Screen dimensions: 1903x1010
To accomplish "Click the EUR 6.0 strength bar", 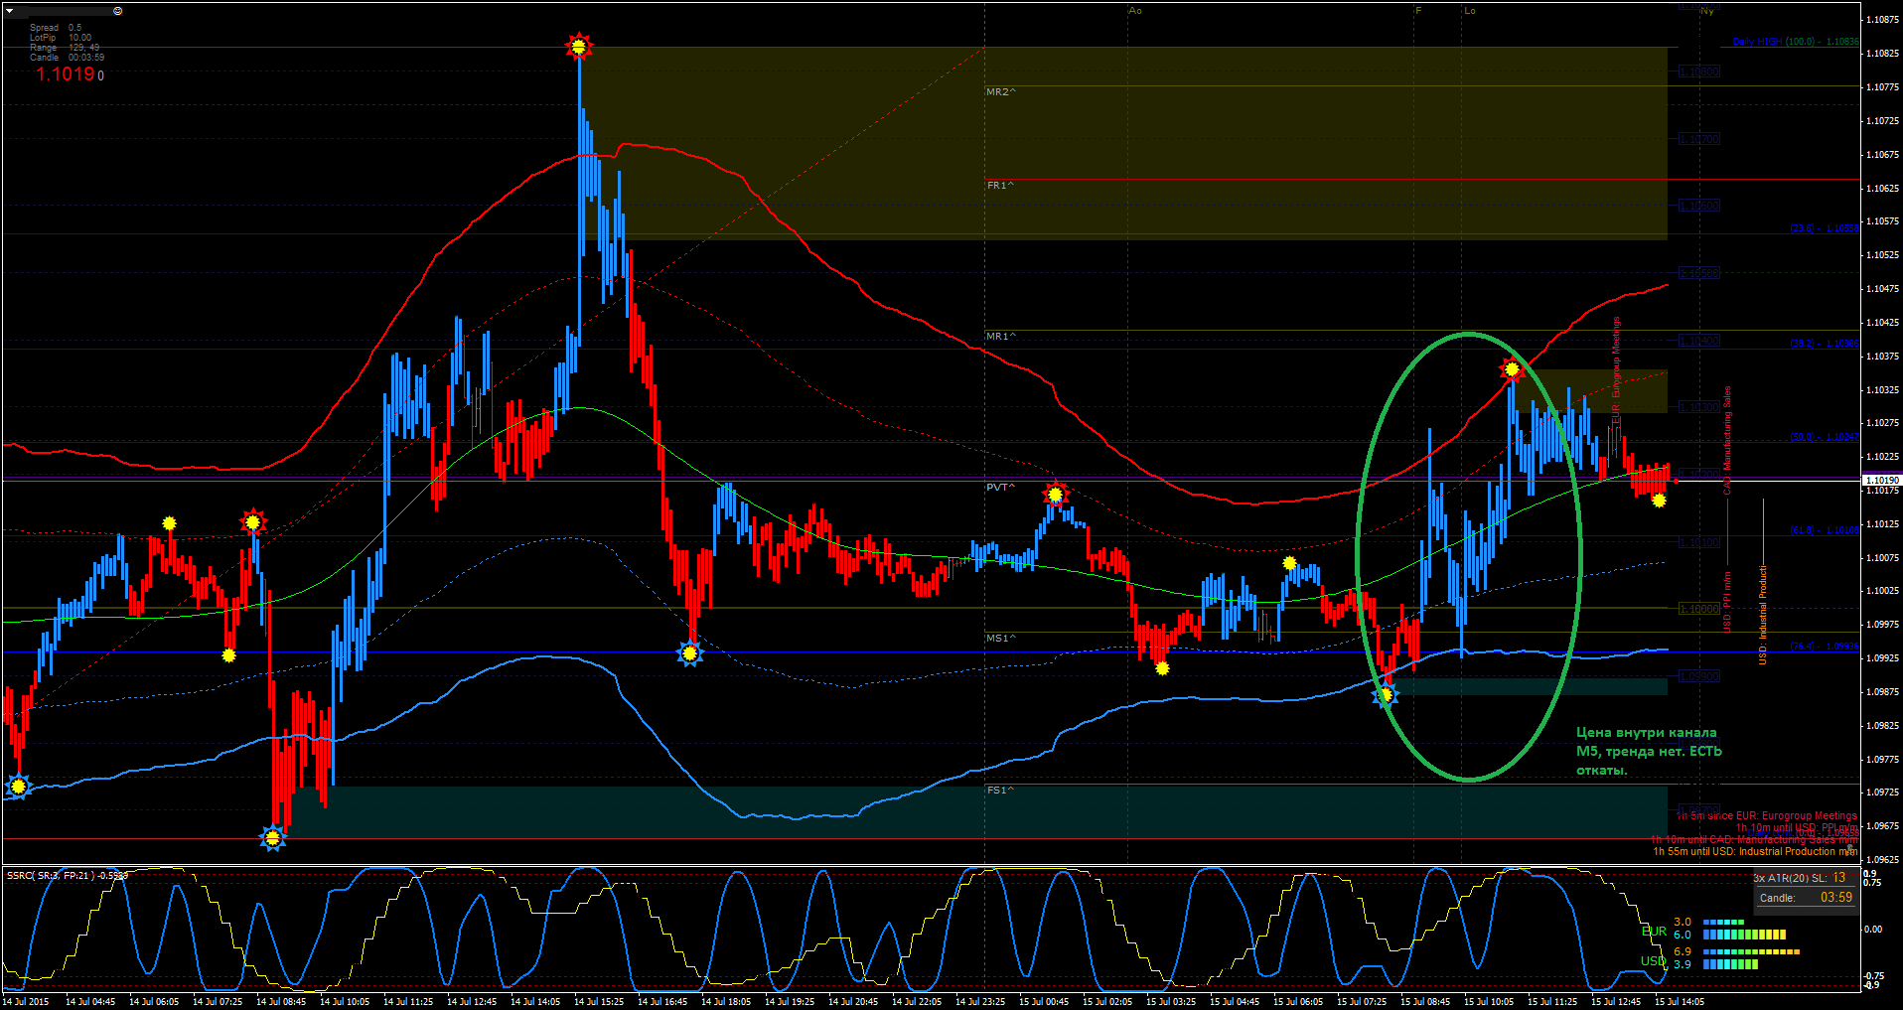I will pos(1744,935).
